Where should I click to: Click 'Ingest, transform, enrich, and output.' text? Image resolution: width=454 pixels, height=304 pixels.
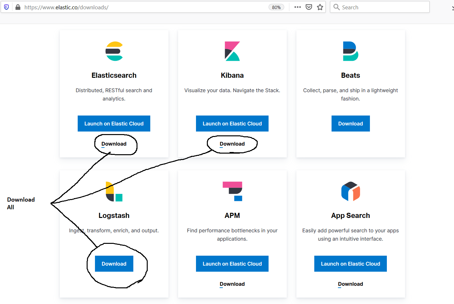pyautogui.click(x=114, y=231)
